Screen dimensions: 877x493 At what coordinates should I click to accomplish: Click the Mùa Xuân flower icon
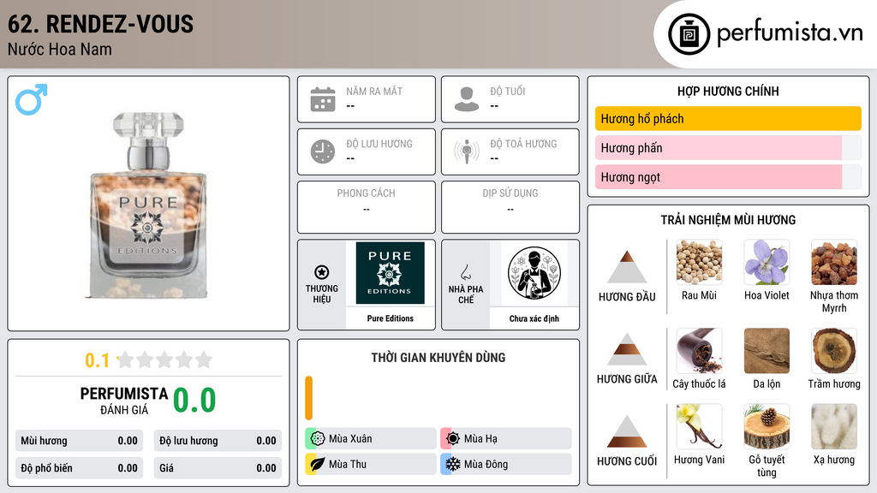pos(317,439)
